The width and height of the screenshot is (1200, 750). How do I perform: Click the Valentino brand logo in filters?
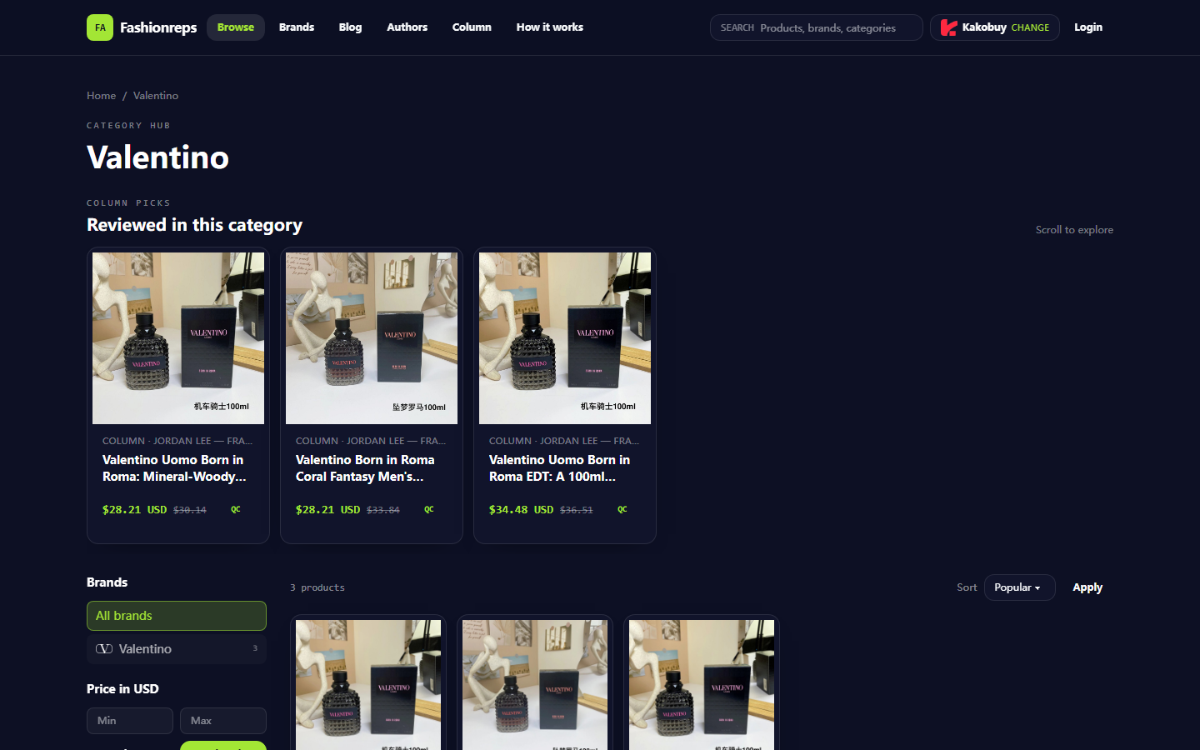click(x=104, y=649)
